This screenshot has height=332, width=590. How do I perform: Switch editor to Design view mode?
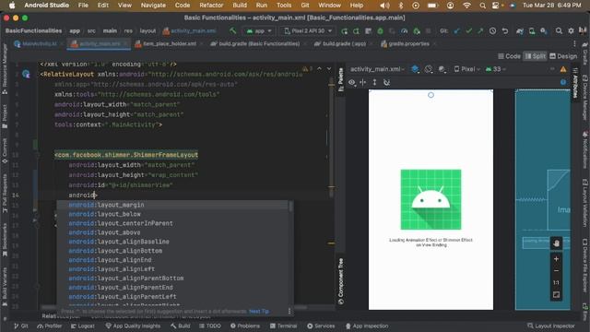point(563,56)
